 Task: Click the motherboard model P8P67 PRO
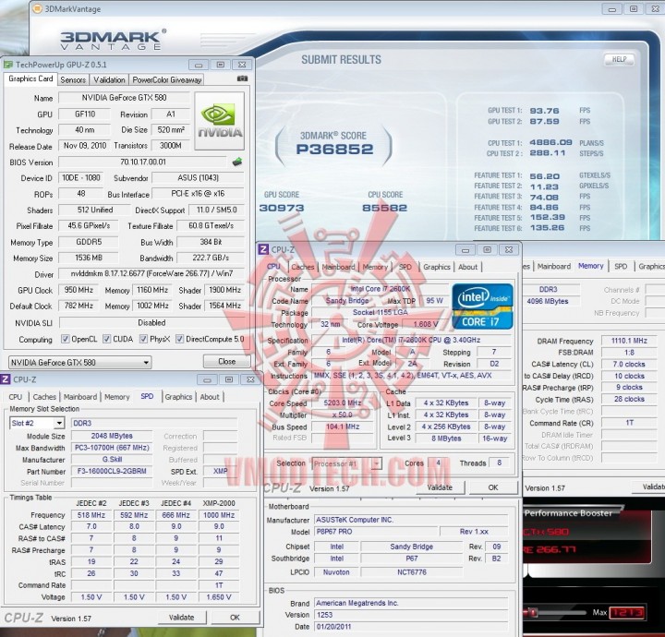(376, 532)
